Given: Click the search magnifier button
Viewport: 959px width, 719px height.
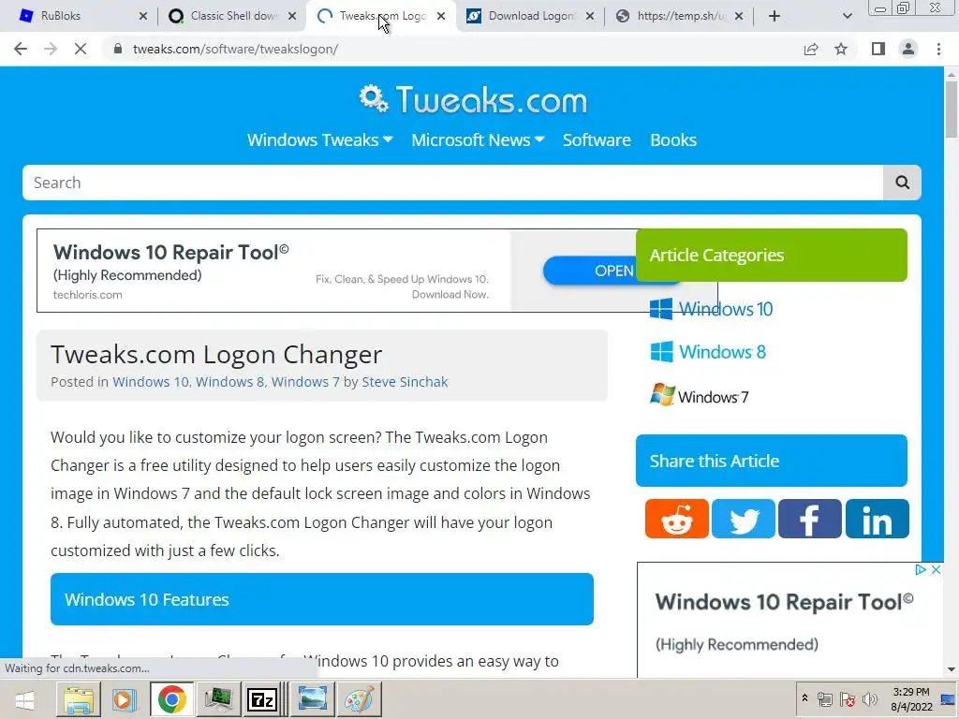Looking at the screenshot, I should 902,183.
